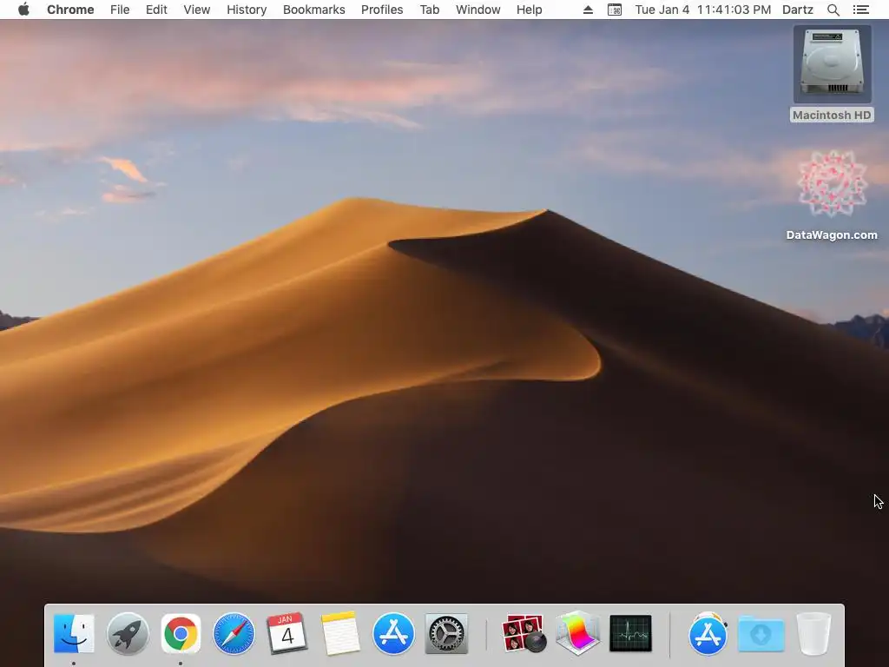Image resolution: width=889 pixels, height=667 pixels.
Task: Open the Notes app in Dock
Action: coord(340,633)
